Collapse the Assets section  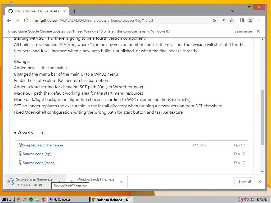24,133
